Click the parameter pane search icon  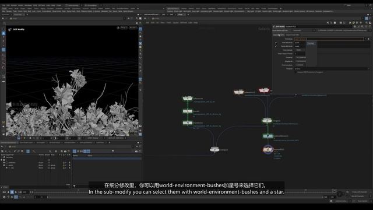[x=363, y=26]
